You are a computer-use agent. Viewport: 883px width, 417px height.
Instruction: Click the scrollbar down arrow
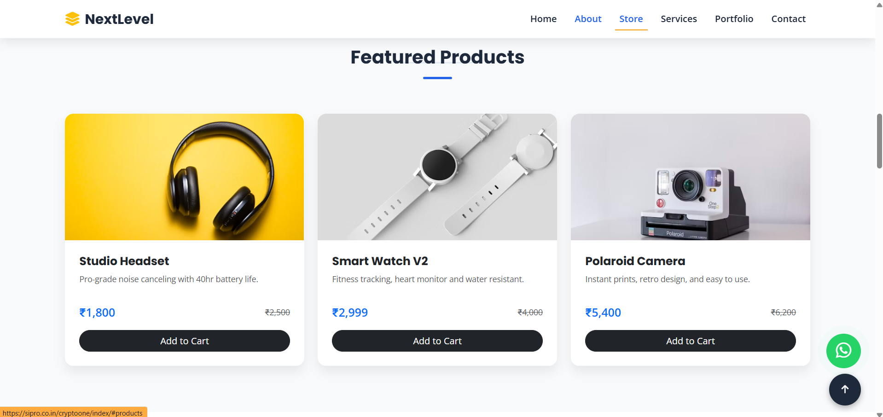click(x=879, y=414)
